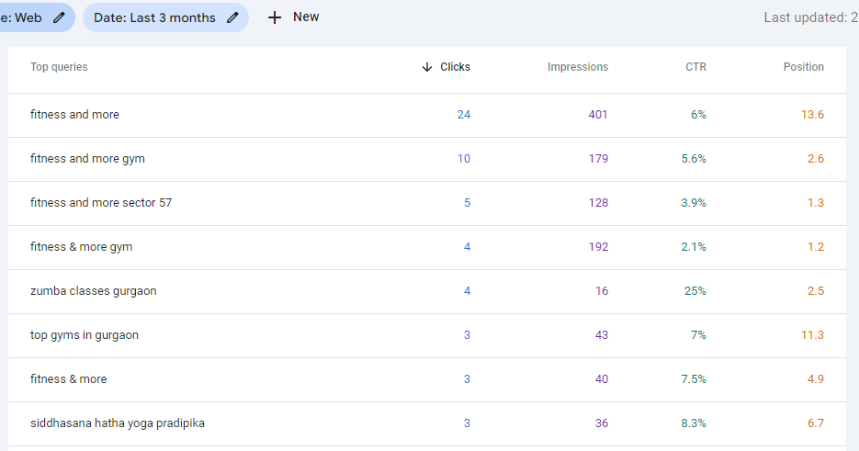Open the 'fitness & more' query row
This screenshot has width=859, height=451.
(x=68, y=379)
